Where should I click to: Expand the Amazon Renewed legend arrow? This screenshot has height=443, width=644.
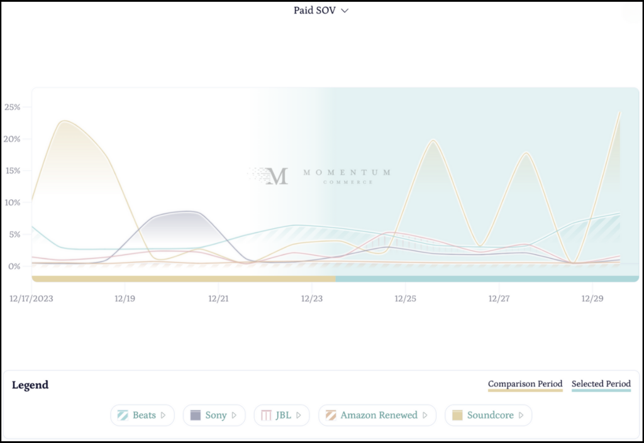click(x=425, y=415)
